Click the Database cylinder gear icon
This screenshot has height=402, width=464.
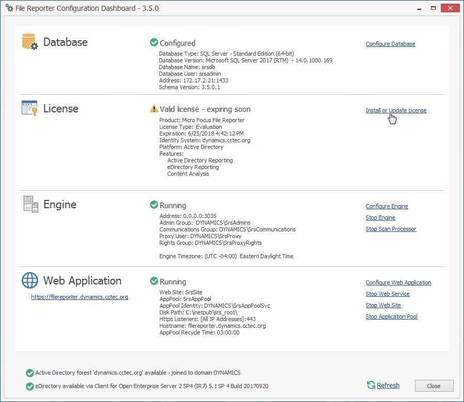click(x=30, y=42)
